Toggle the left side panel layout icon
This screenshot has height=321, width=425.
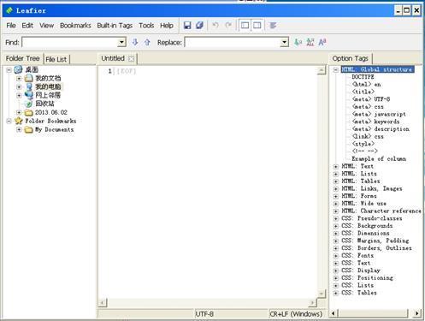coord(245,26)
